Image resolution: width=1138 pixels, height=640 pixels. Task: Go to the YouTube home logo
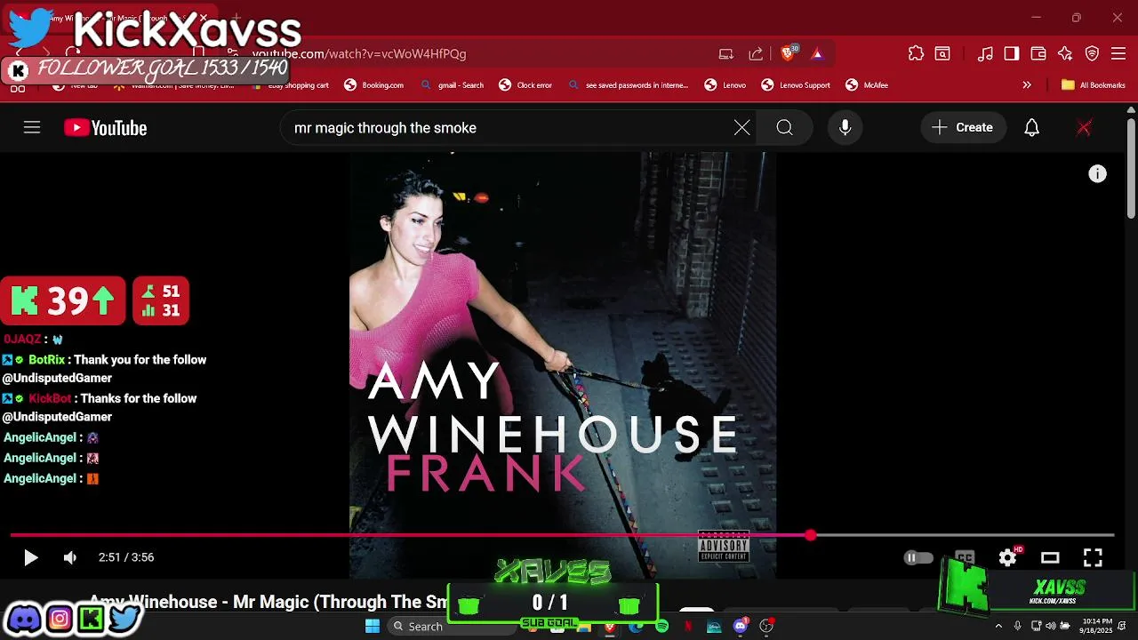[x=105, y=128]
